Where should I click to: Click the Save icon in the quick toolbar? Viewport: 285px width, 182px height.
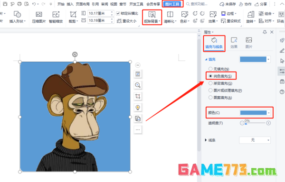point(5,4)
